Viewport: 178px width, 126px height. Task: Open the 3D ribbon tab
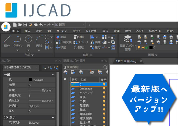pyautogui.click(x=49, y=31)
